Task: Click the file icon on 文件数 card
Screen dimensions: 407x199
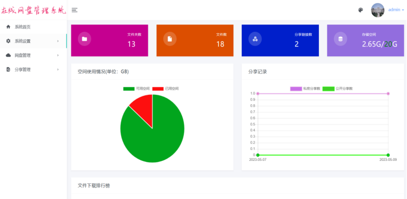Action: [170, 39]
